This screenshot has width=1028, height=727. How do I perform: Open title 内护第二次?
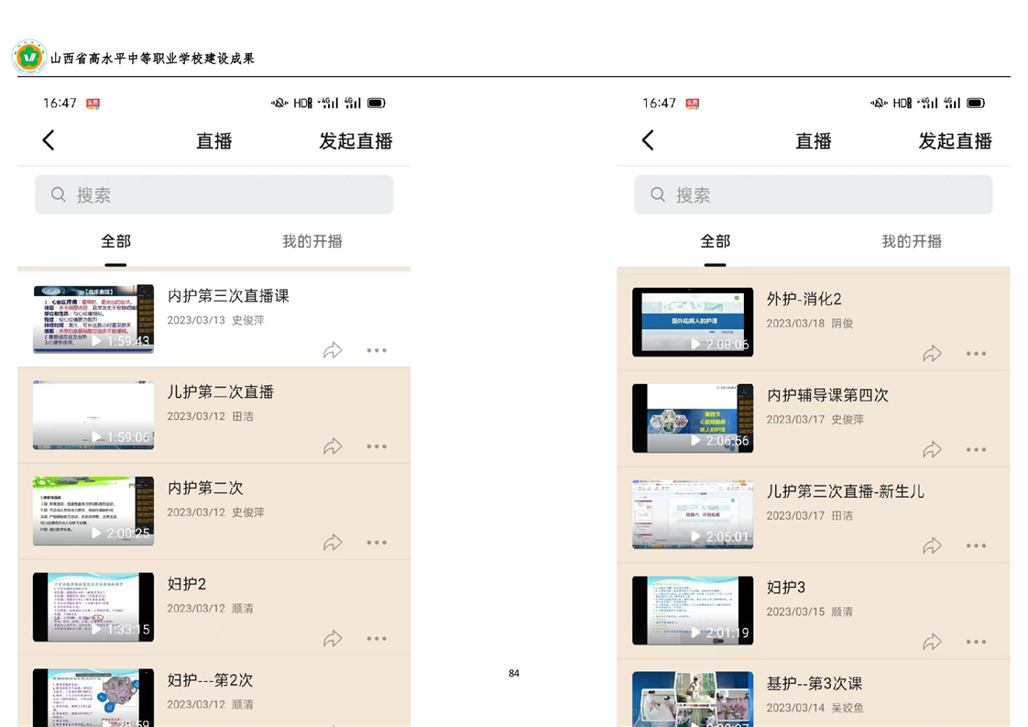(x=205, y=488)
